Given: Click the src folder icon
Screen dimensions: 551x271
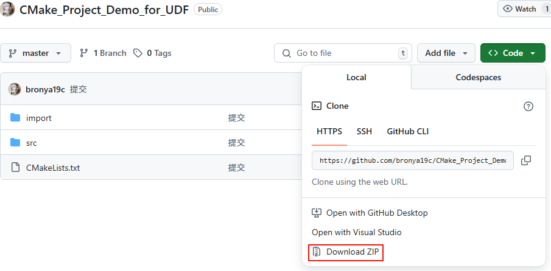Looking at the screenshot, I should 15,143.
